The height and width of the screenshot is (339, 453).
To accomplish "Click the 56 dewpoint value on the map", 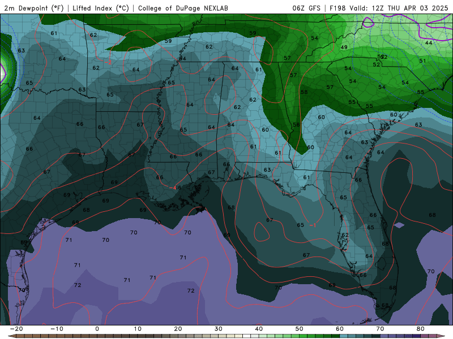I will pos(296,124).
